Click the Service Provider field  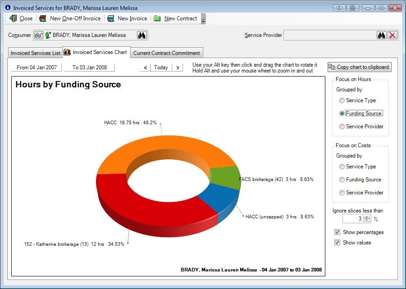pyautogui.click(x=330, y=35)
